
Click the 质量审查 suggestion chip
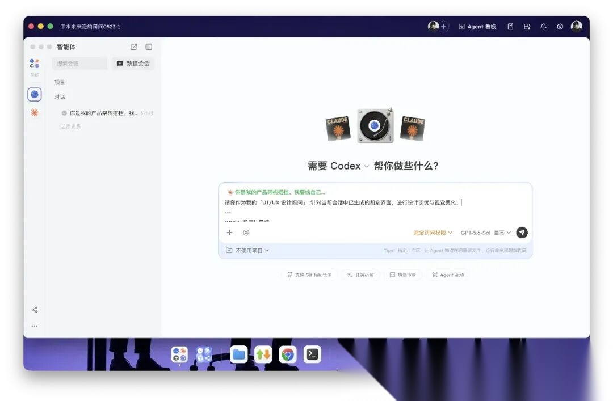[x=402, y=275]
